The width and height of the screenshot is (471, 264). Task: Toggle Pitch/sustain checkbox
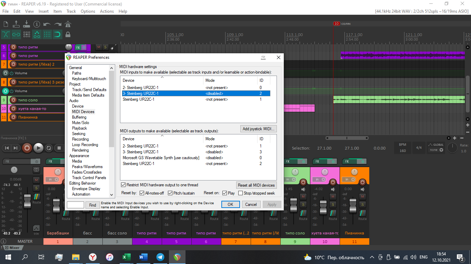click(170, 193)
